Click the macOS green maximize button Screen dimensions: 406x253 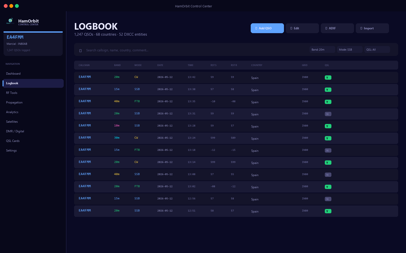click(17, 6)
